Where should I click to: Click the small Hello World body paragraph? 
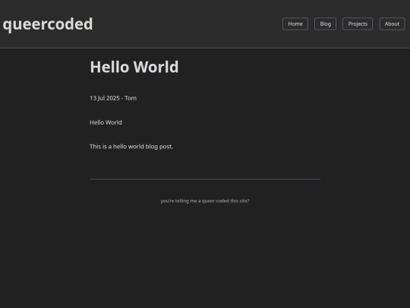click(106, 122)
